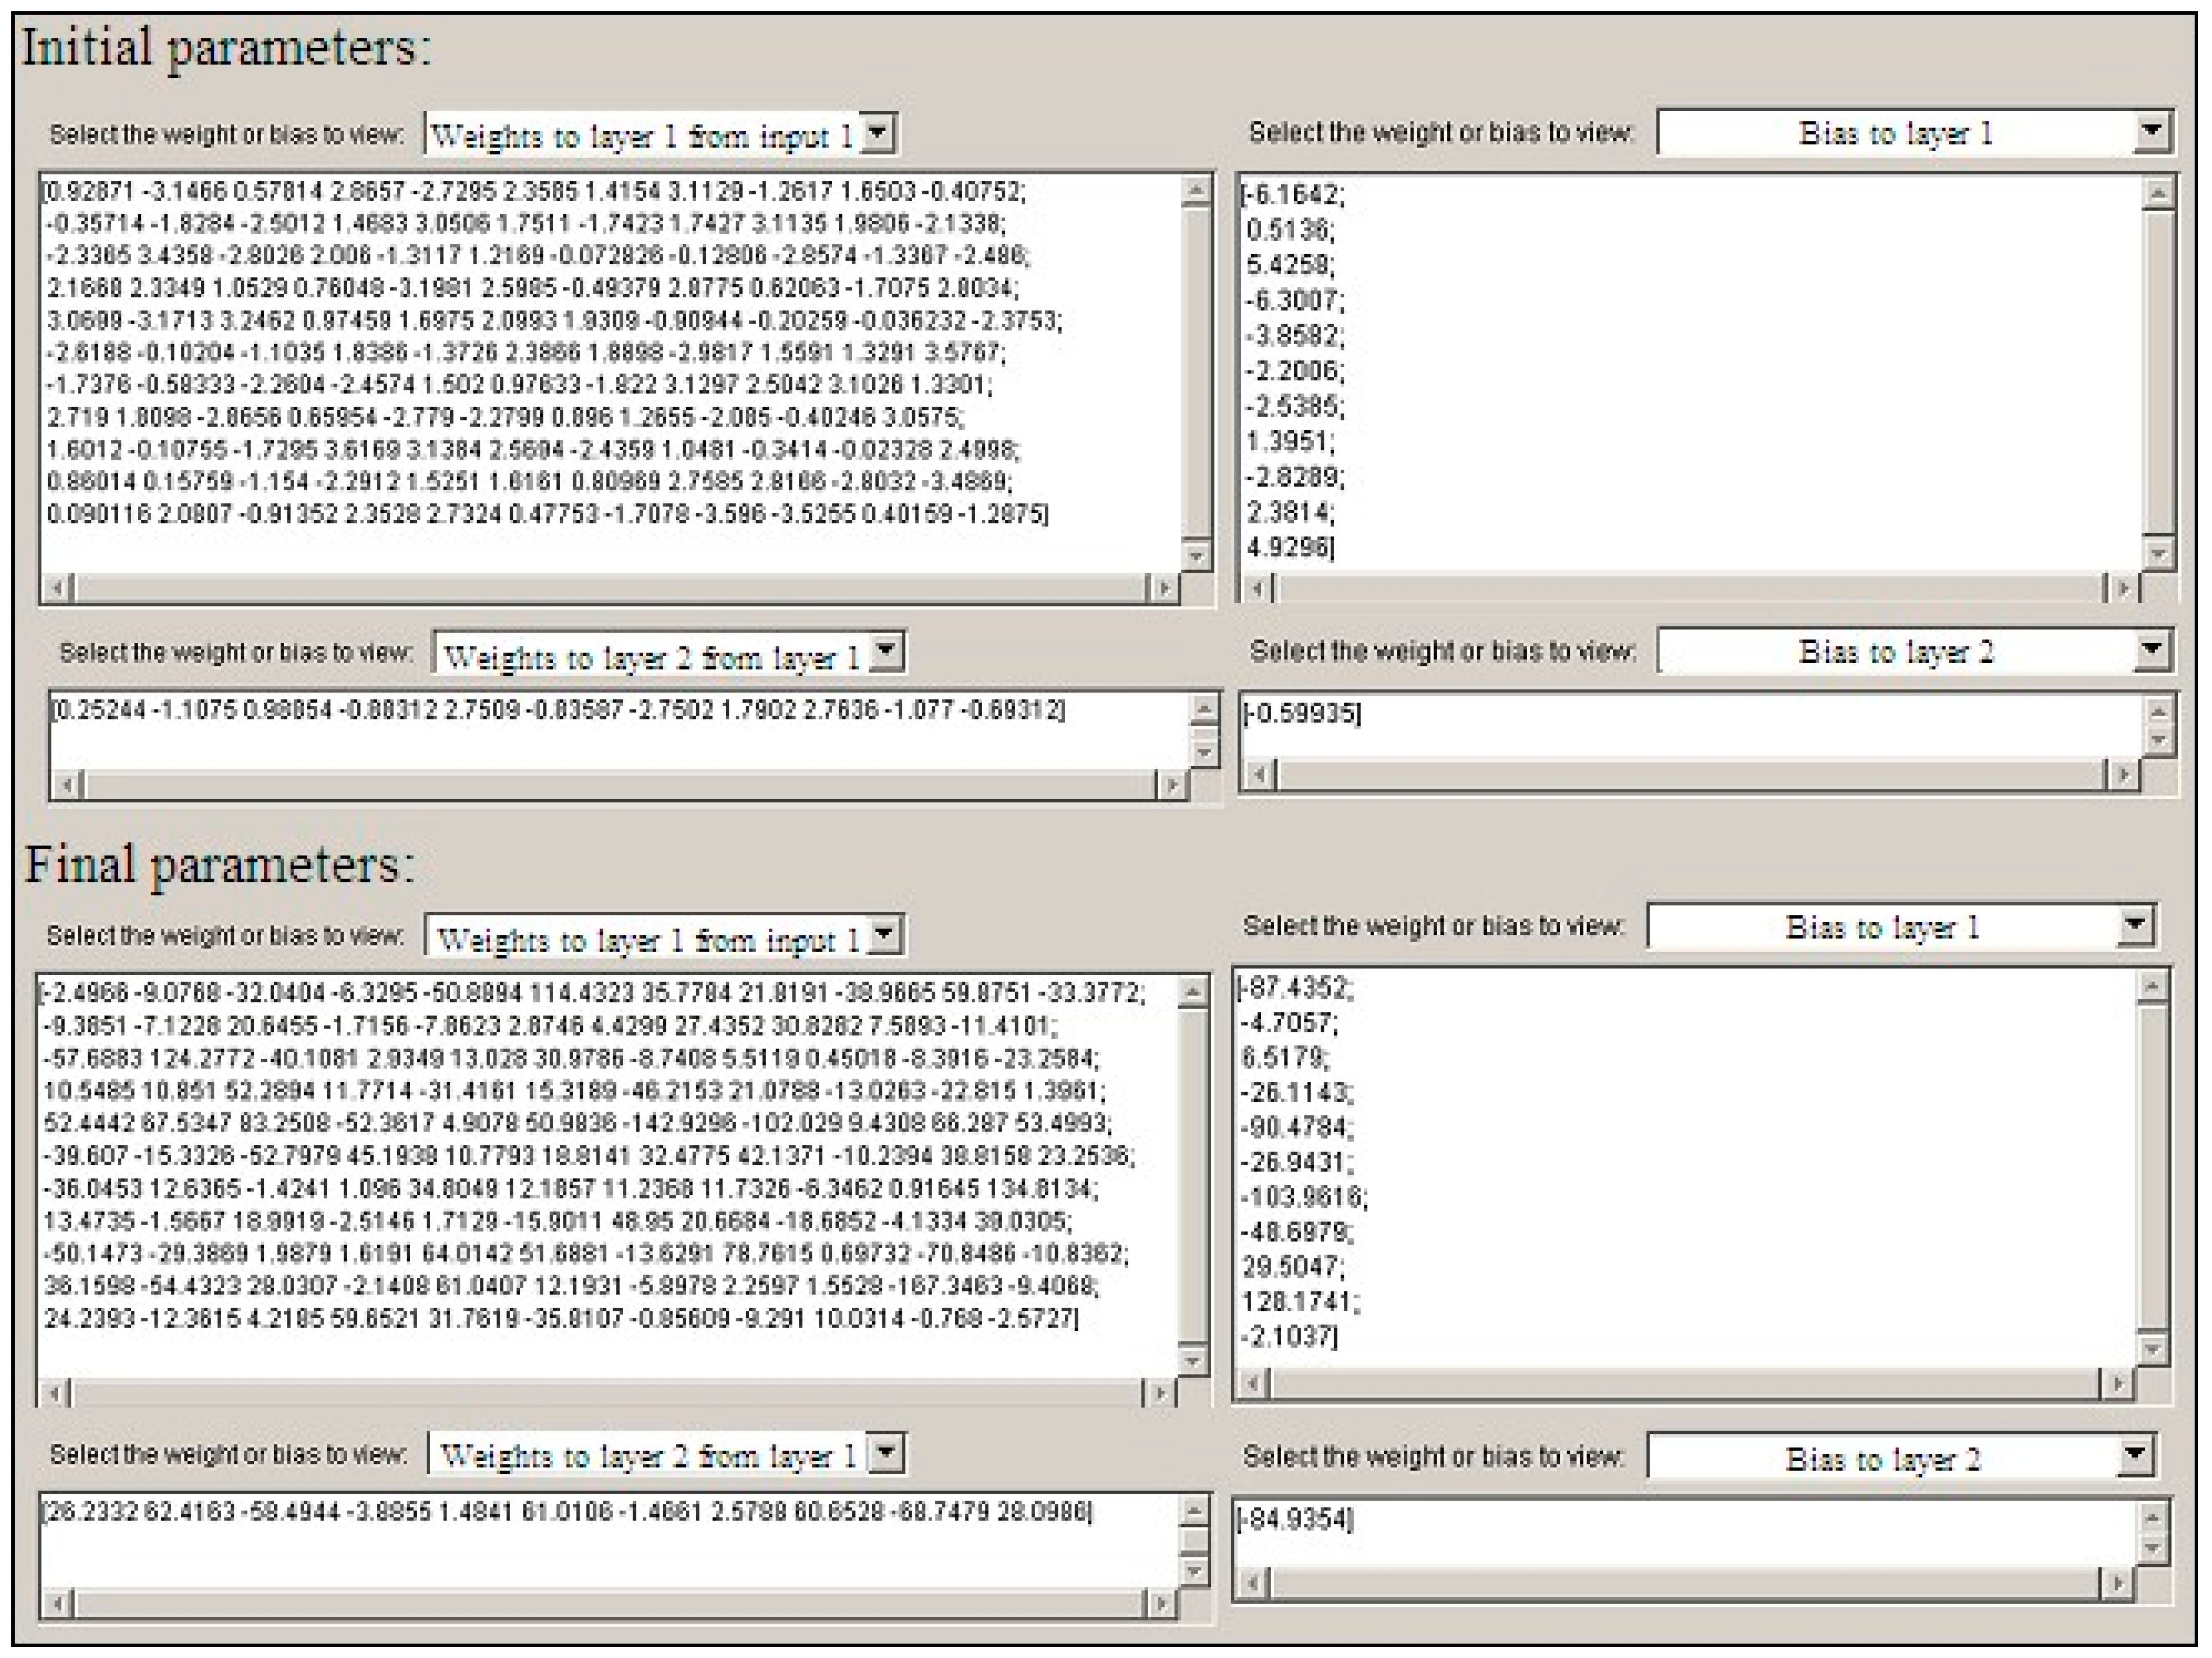Click scroll-up arrow of final layer 1 weights box

click(1192, 992)
